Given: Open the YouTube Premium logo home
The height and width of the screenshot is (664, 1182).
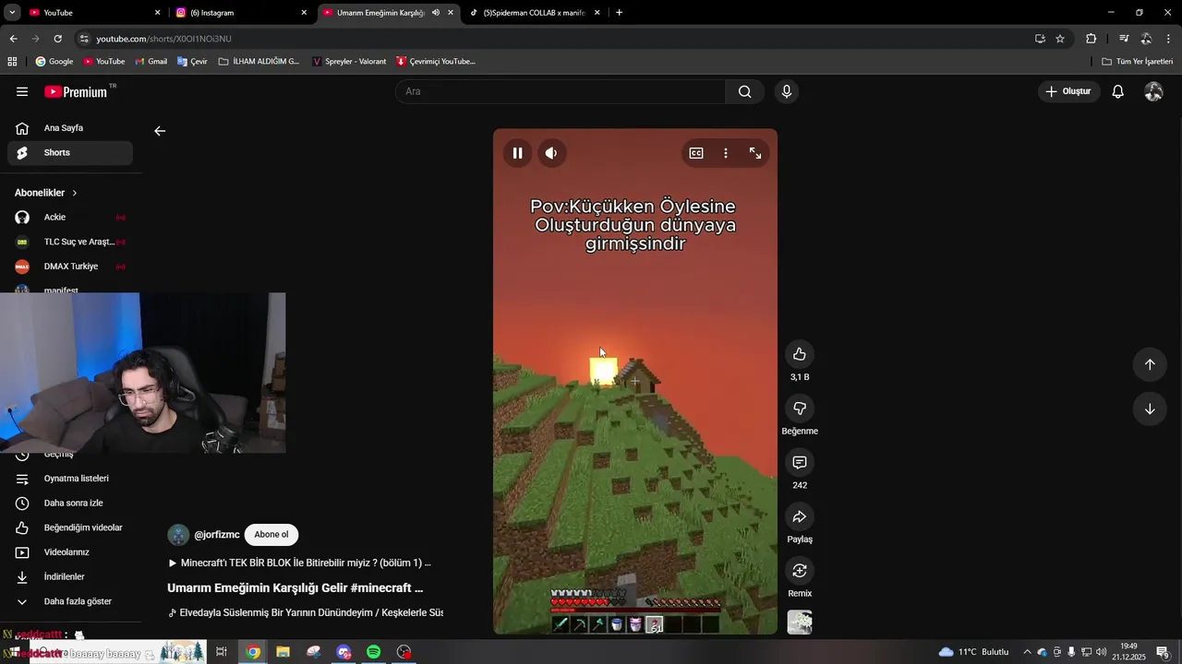Looking at the screenshot, I should click(76, 91).
